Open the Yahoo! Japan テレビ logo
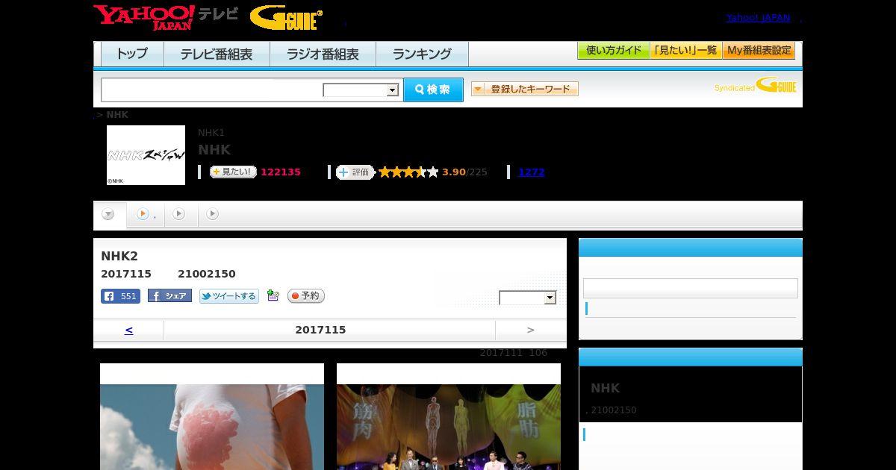 coord(165,17)
